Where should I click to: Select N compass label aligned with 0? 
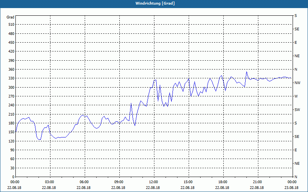(x=296, y=177)
